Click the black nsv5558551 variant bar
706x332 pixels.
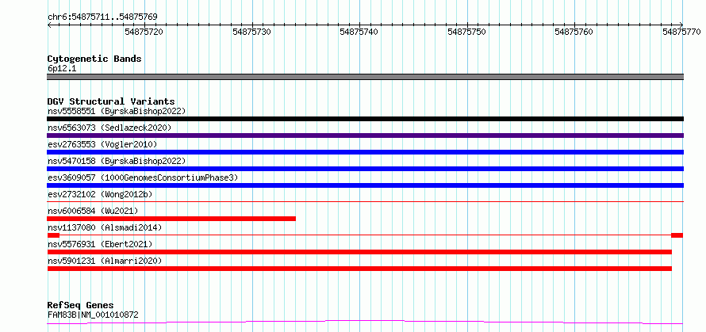tap(365, 119)
